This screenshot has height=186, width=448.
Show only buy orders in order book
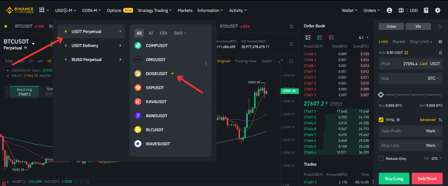point(320,37)
